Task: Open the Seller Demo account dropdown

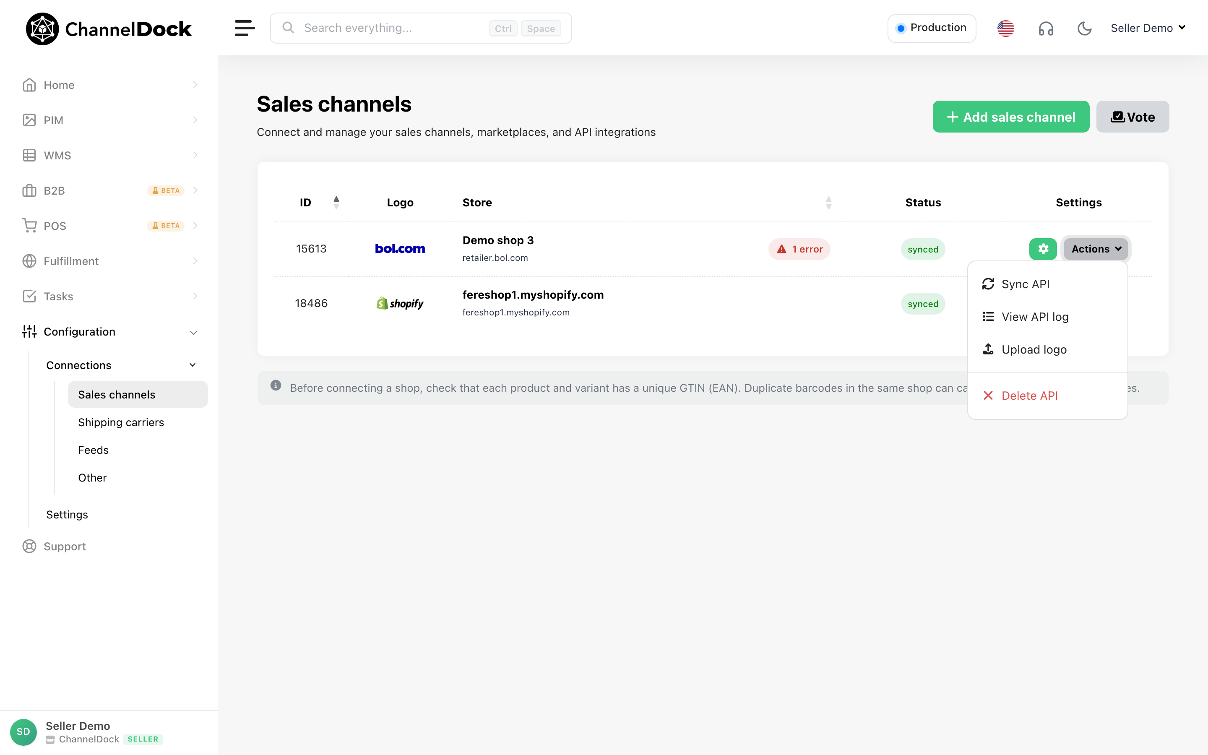Action: 1148,28
